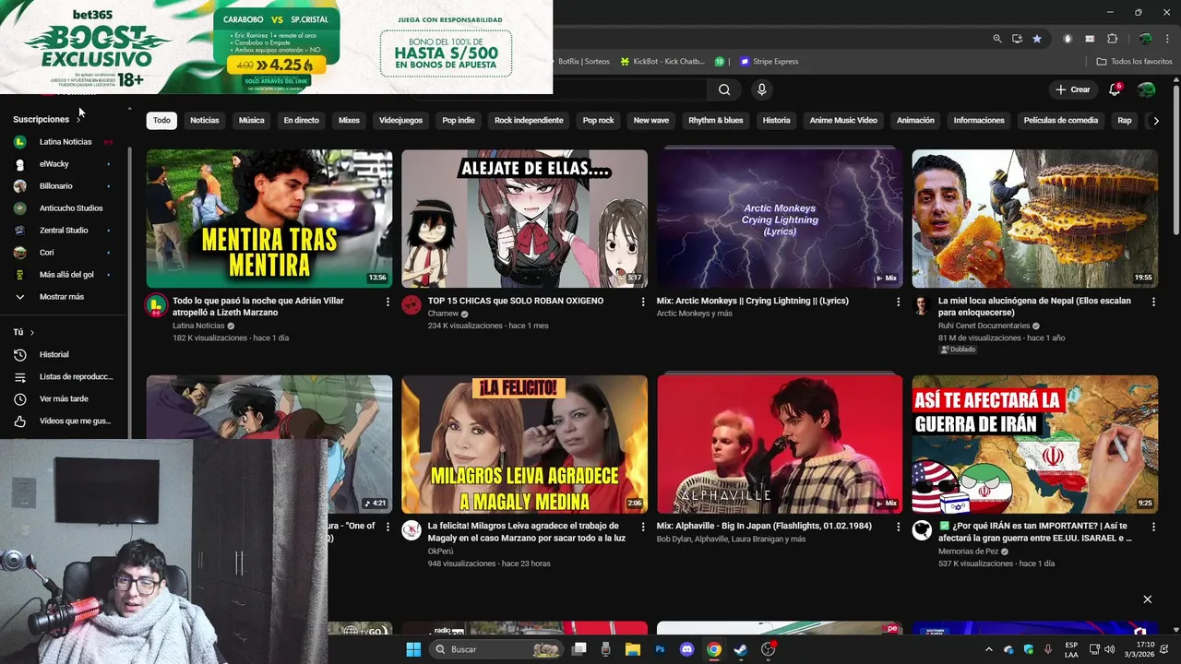Open options for La miel loca video

pyautogui.click(x=1153, y=302)
